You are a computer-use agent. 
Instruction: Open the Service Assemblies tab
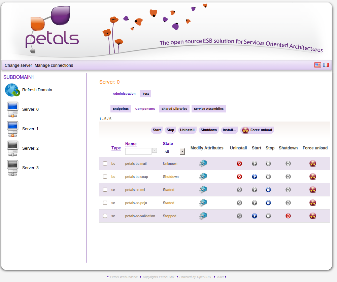208,109
